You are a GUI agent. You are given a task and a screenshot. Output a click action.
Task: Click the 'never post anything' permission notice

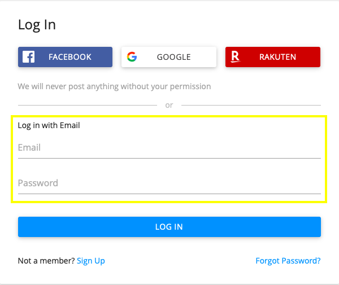click(x=114, y=86)
